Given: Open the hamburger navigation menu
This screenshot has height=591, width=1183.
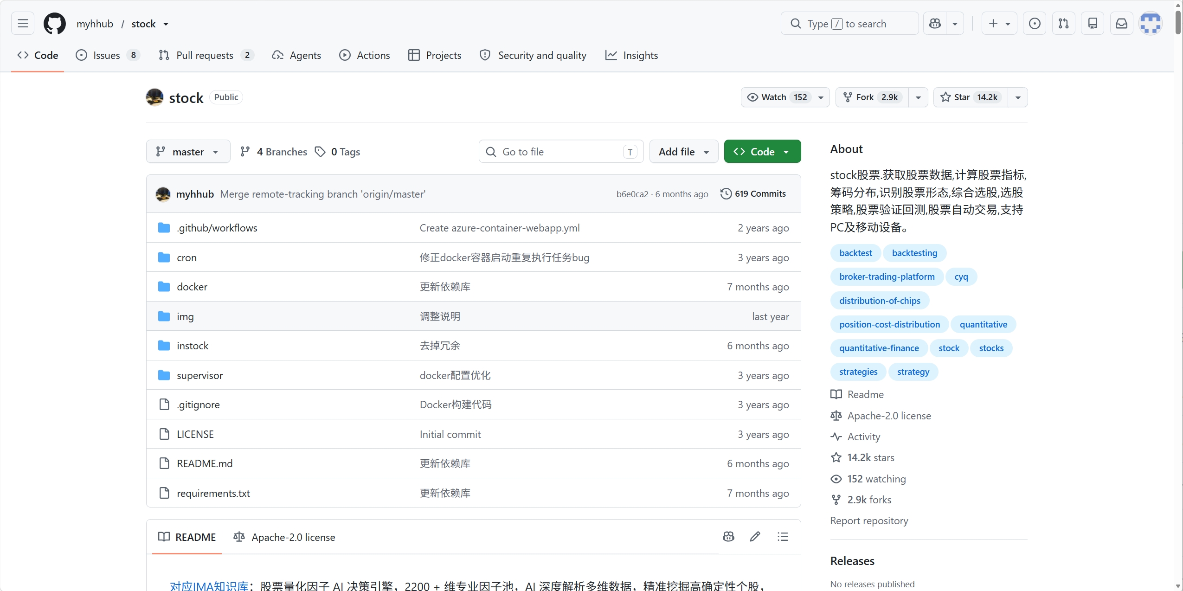Looking at the screenshot, I should [23, 23].
